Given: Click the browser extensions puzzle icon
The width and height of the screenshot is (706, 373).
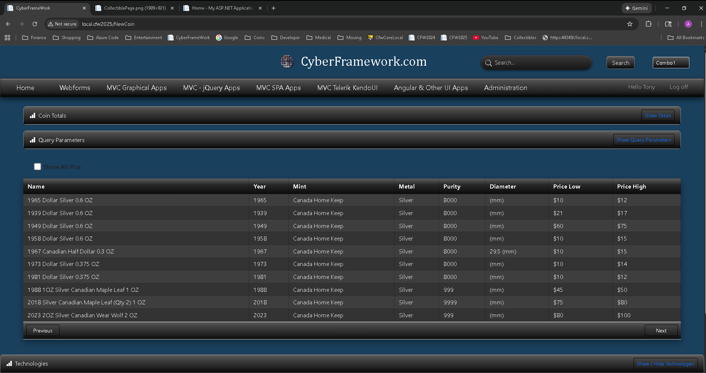Looking at the screenshot, I should (648, 24).
